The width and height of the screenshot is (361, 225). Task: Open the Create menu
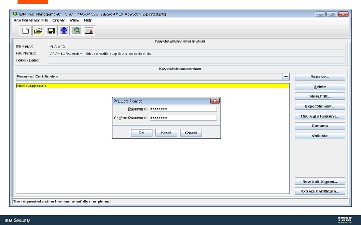[x=59, y=20]
